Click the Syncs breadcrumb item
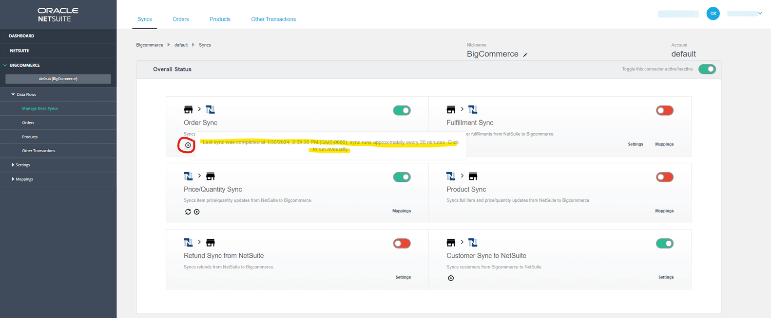 tap(205, 45)
